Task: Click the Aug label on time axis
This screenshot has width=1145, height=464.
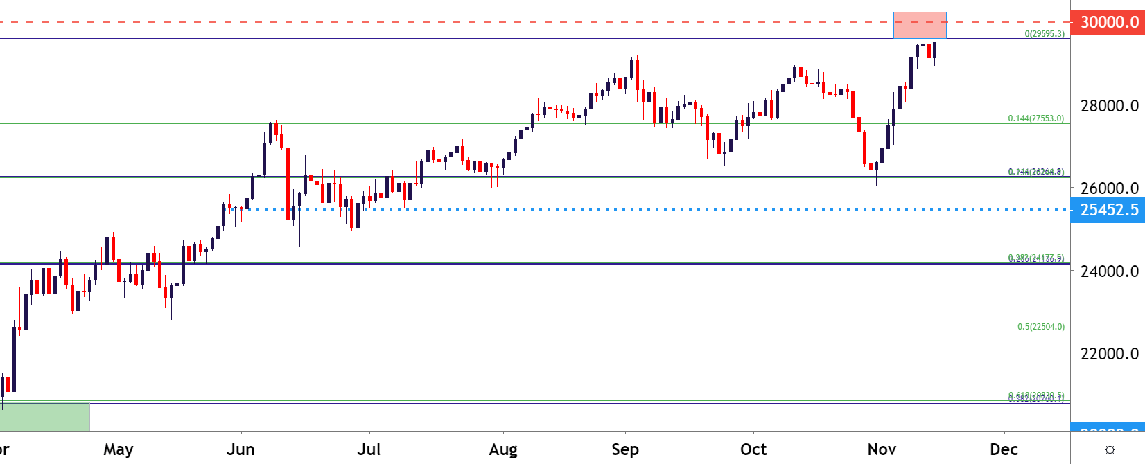Action: point(503,450)
